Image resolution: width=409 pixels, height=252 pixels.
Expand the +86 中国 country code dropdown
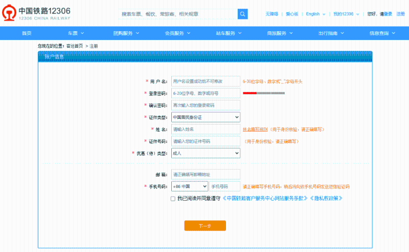190,186
